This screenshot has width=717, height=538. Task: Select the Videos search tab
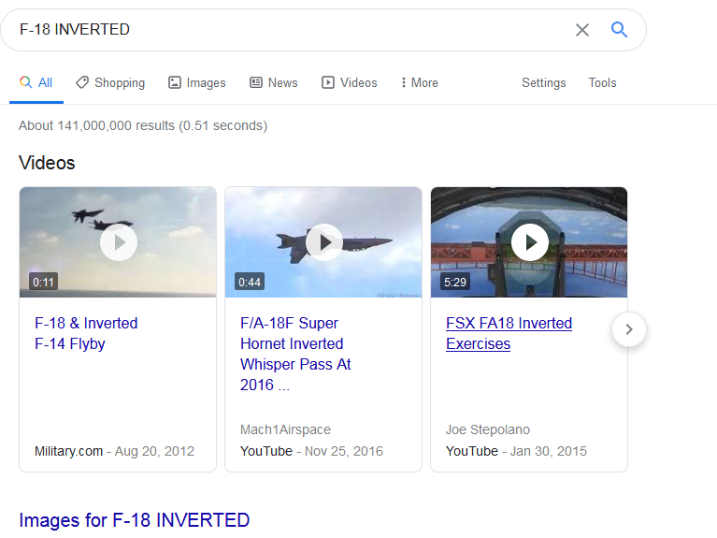coord(349,82)
